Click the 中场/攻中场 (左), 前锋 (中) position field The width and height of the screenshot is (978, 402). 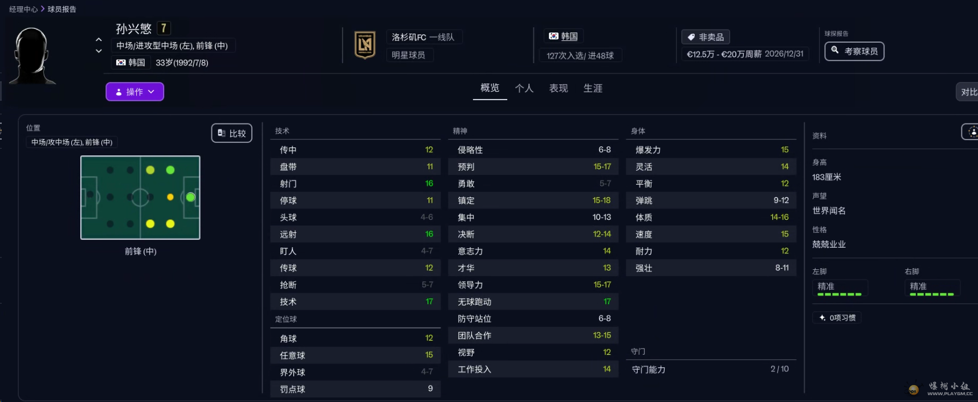pyautogui.click(x=72, y=142)
